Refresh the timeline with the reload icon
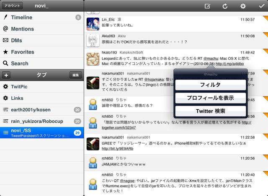 click(225, 6)
